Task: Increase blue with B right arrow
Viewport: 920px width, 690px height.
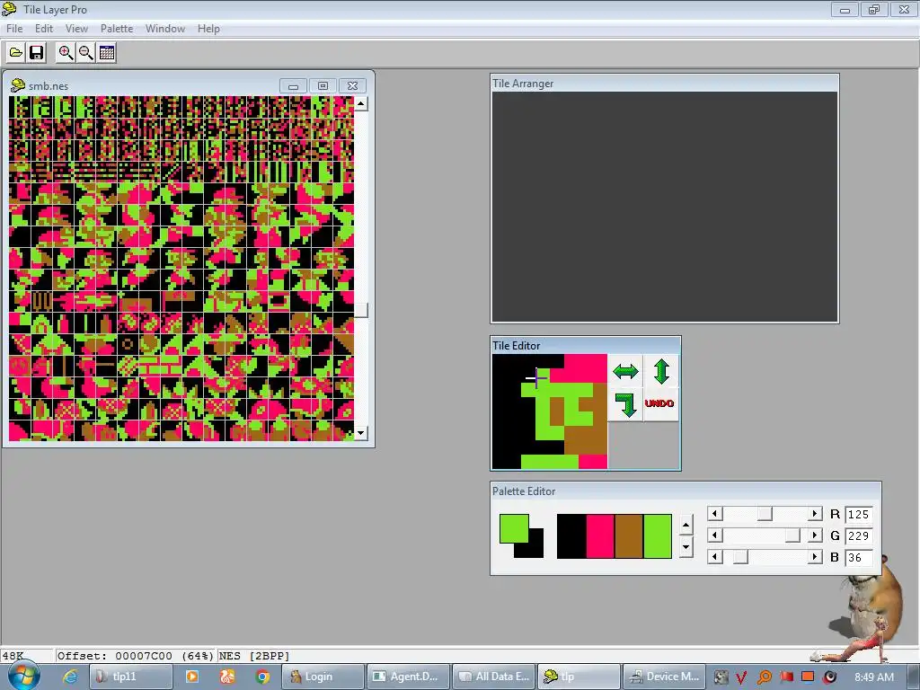Action: [x=814, y=557]
